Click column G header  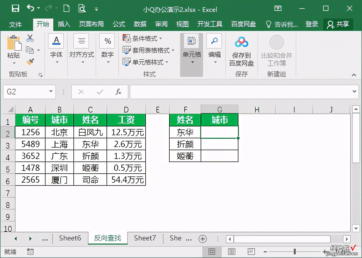(x=220, y=110)
